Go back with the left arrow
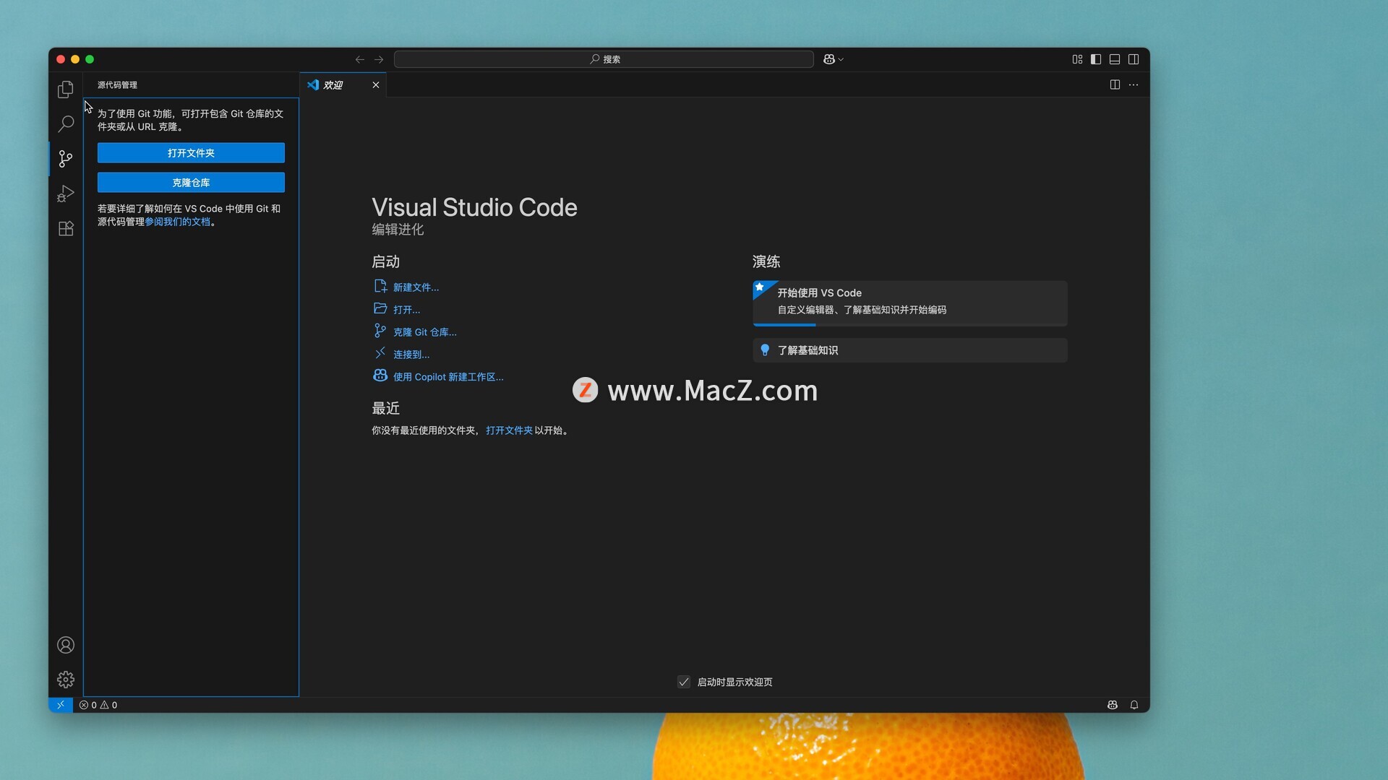Screen dimensions: 1388x780 click(360, 59)
